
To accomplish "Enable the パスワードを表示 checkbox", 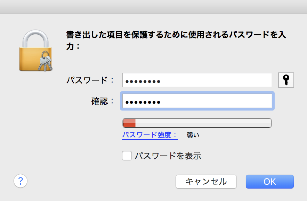I will [x=127, y=156].
